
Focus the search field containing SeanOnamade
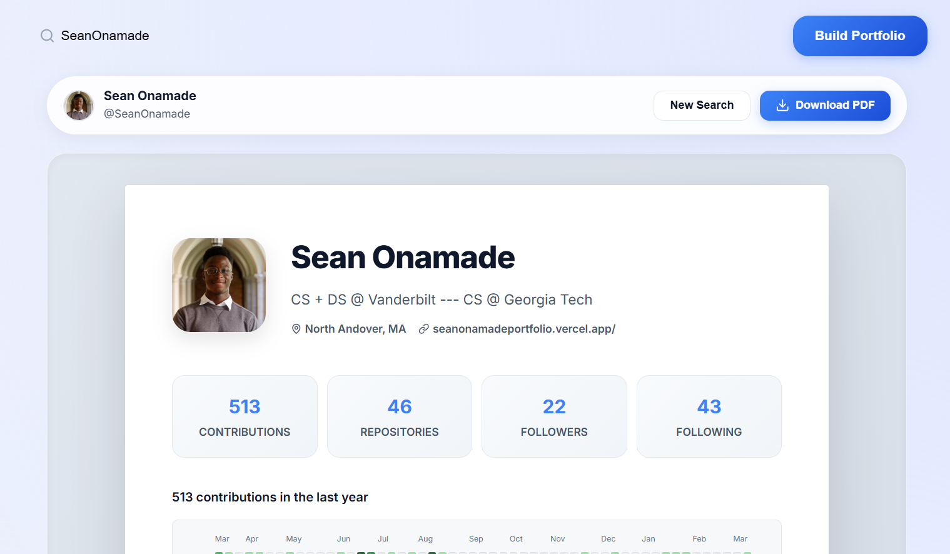coord(105,36)
